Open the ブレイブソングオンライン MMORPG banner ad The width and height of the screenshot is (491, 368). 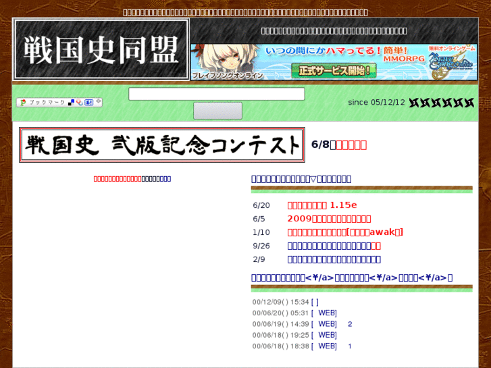pyautogui.click(x=334, y=61)
